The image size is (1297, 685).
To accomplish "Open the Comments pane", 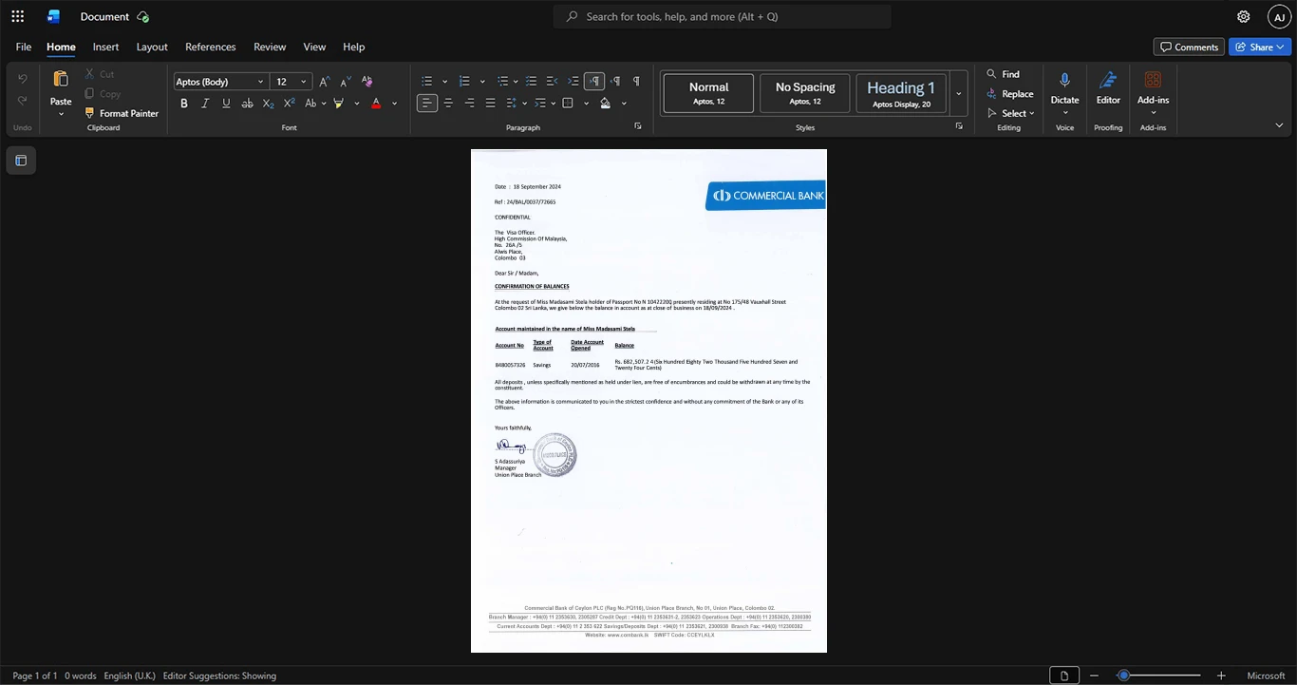I will tap(1189, 47).
